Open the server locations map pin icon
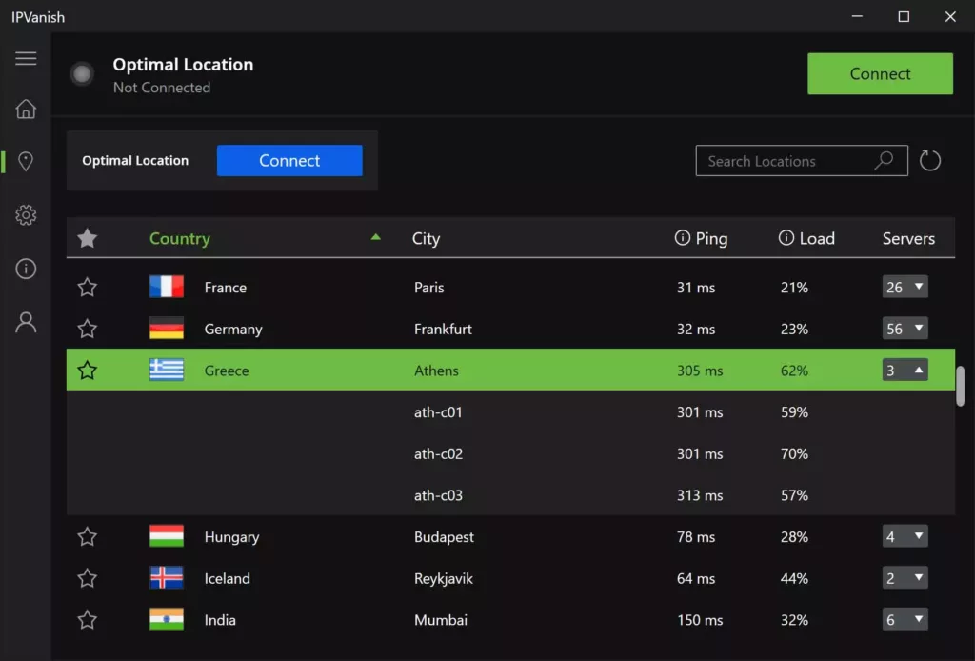The width and height of the screenshot is (975, 661). pyautogui.click(x=26, y=161)
